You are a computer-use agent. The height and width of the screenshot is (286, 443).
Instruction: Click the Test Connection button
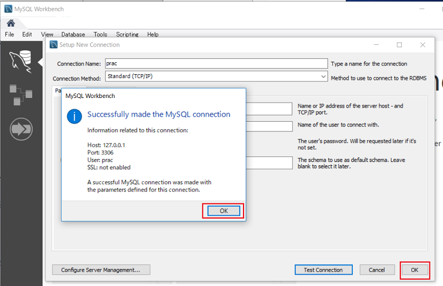coord(323,270)
